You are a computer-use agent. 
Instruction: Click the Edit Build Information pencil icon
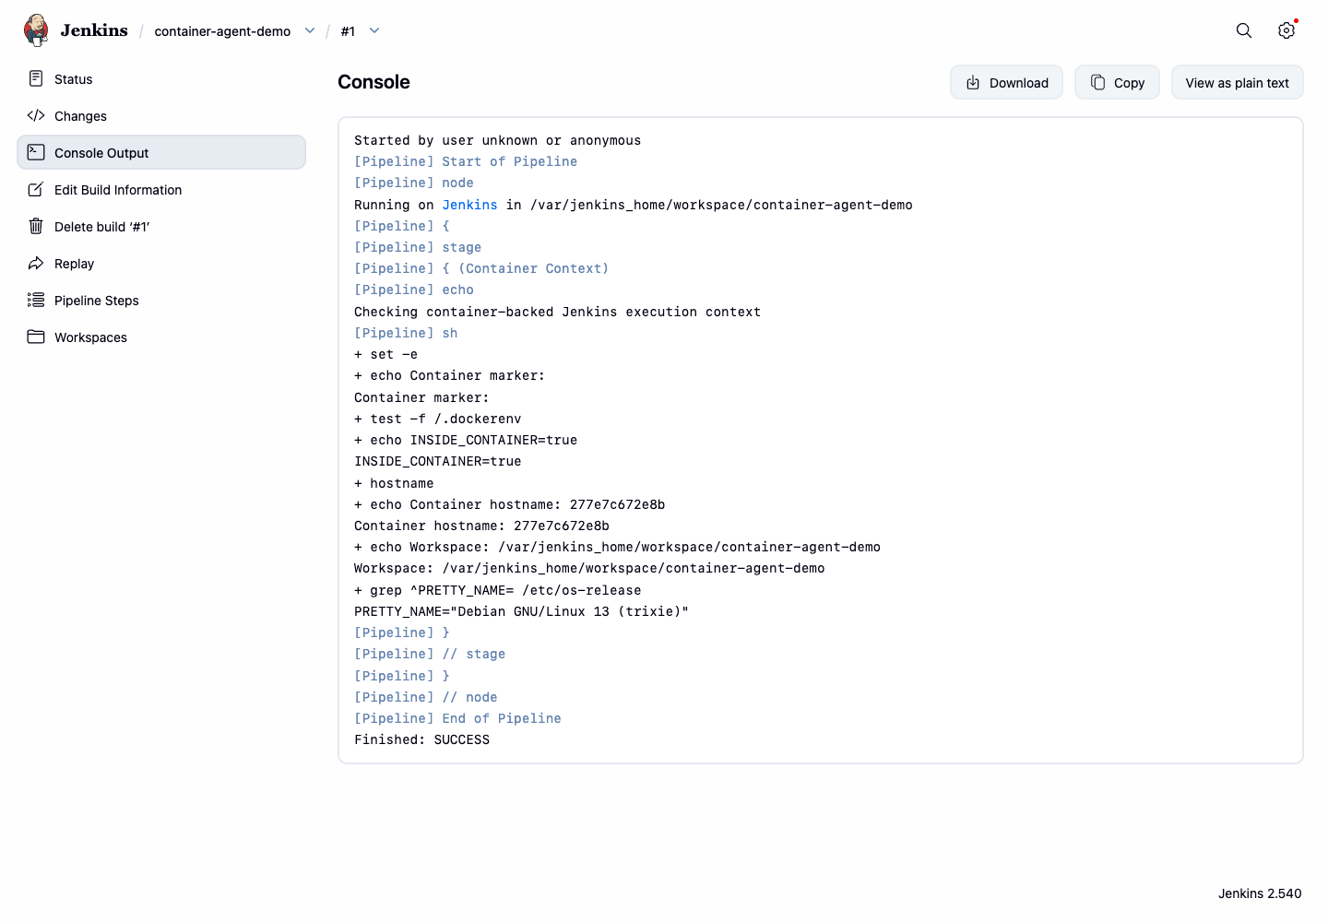(36, 189)
